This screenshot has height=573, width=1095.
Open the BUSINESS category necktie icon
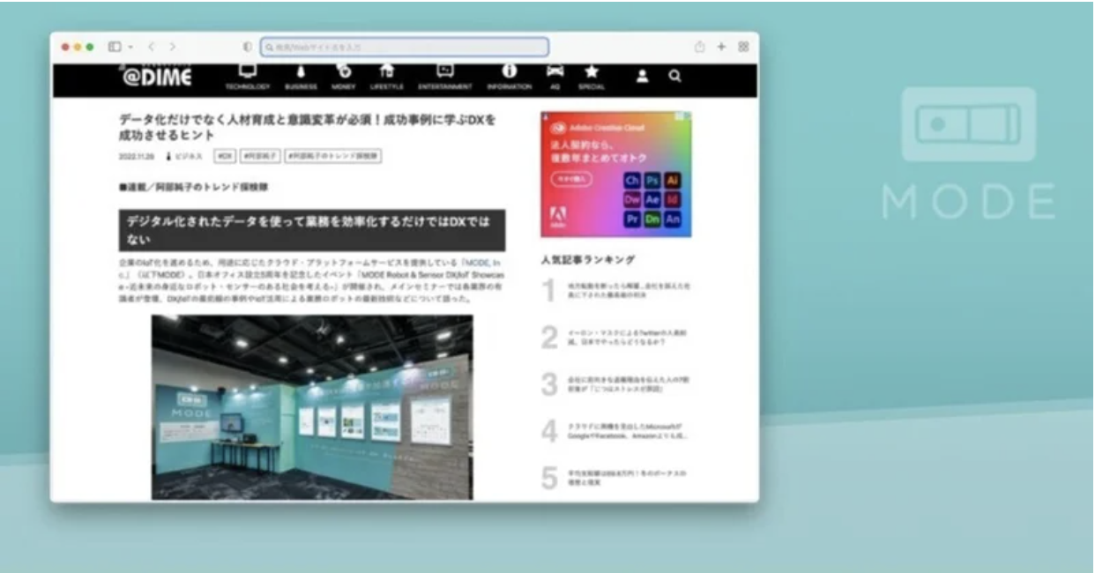coord(301,72)
